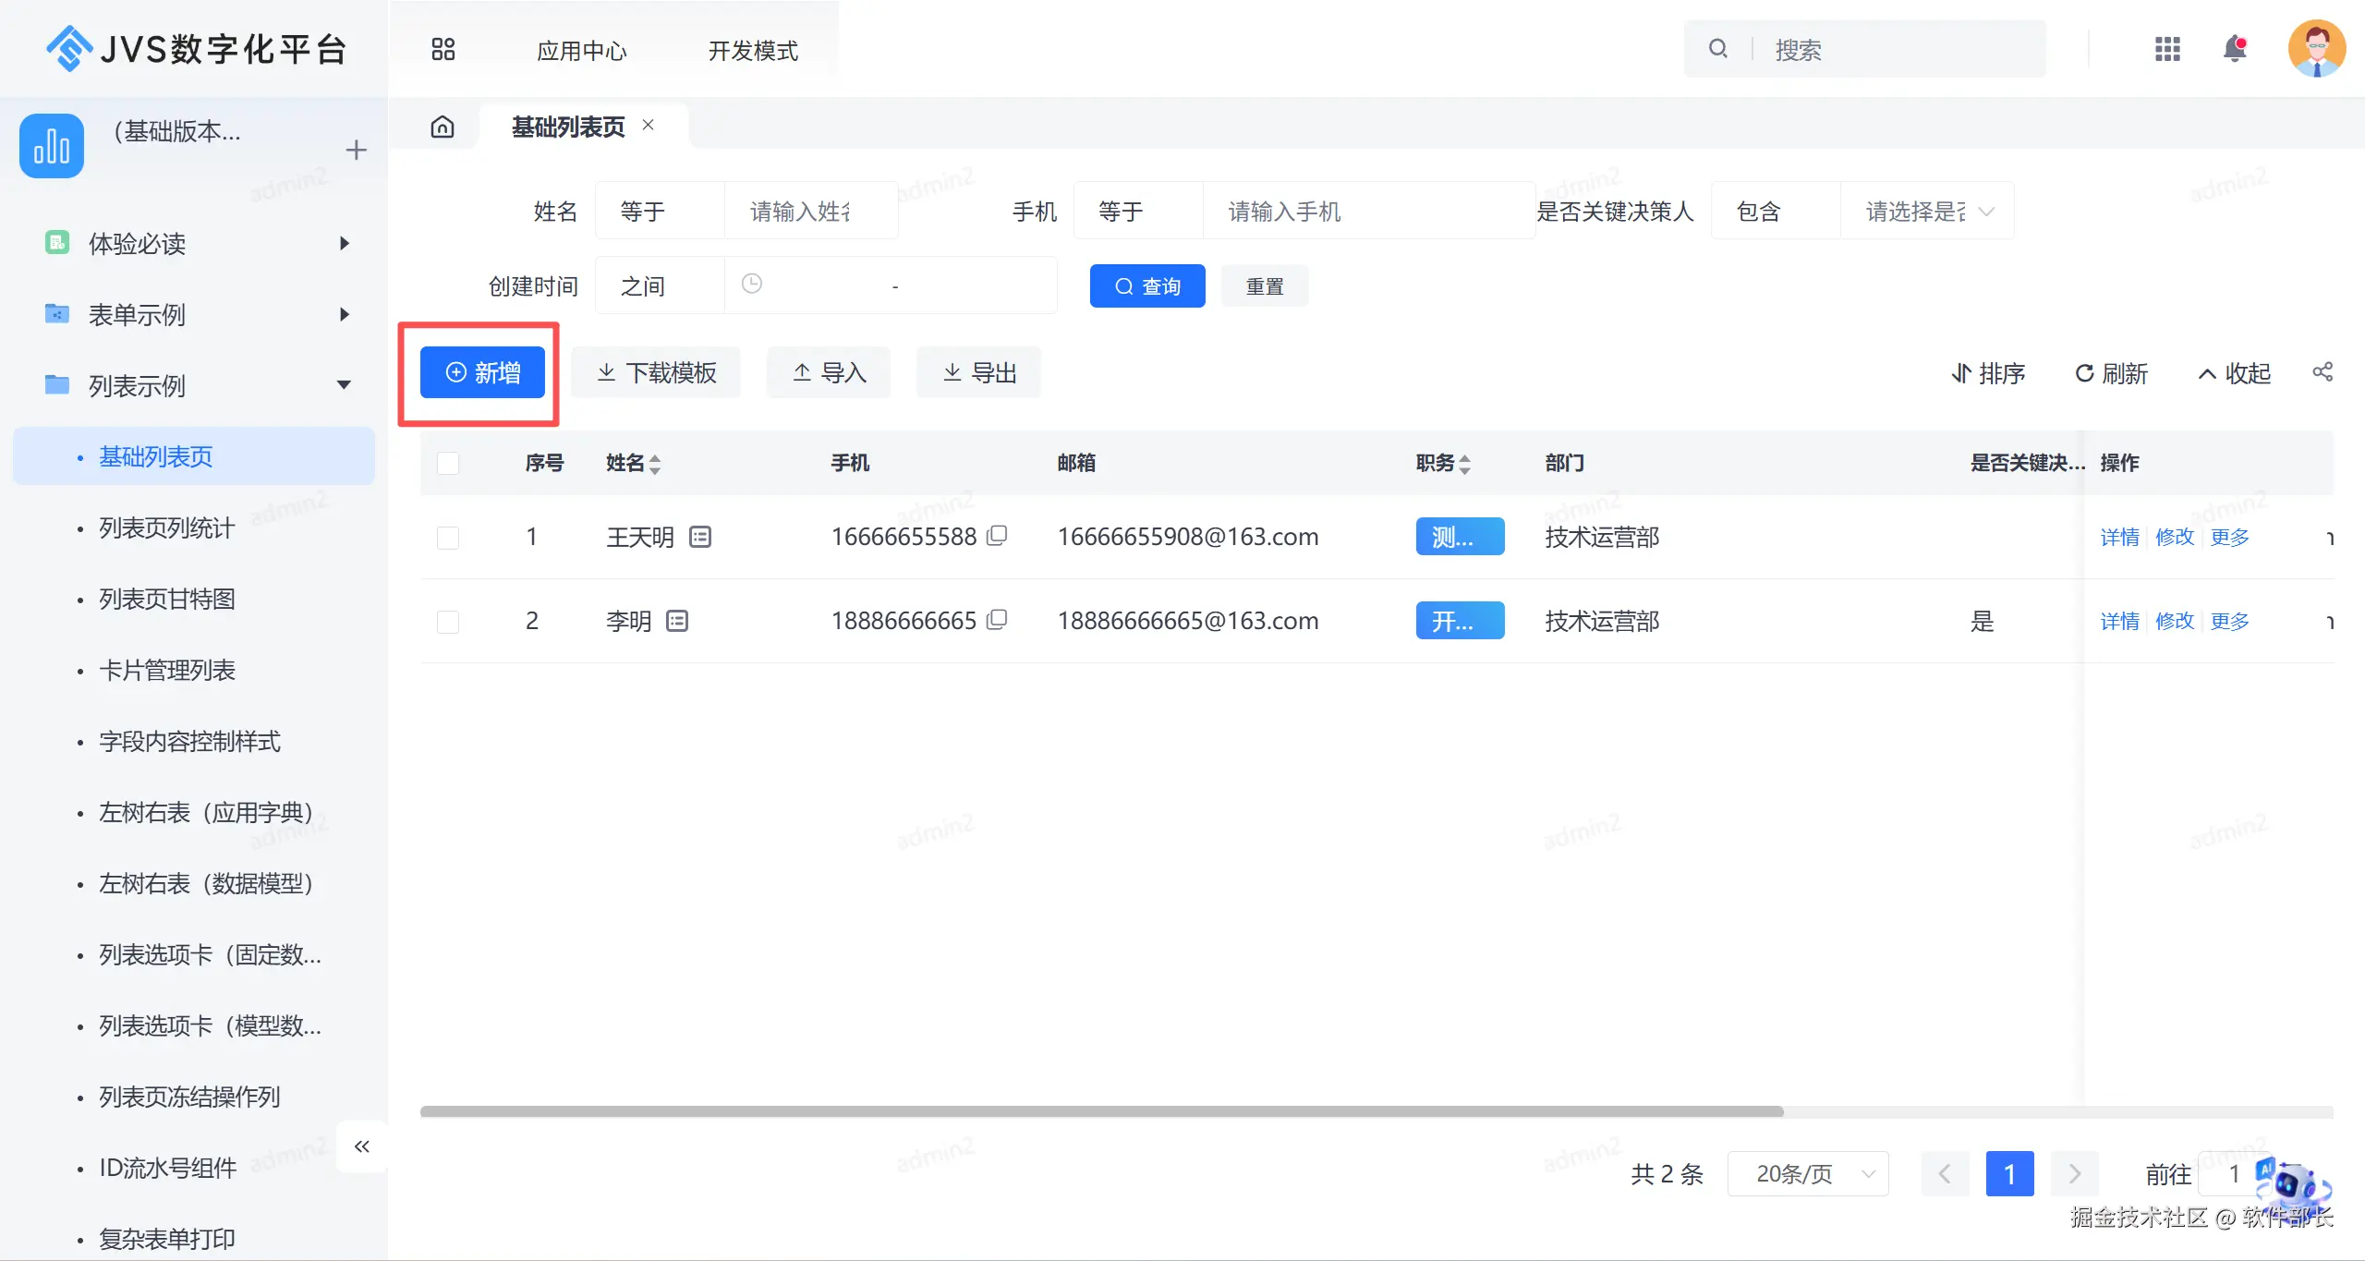Click the home icon tab
The height and width of the screenshot is (1261, 2365).
click(443, 127)
